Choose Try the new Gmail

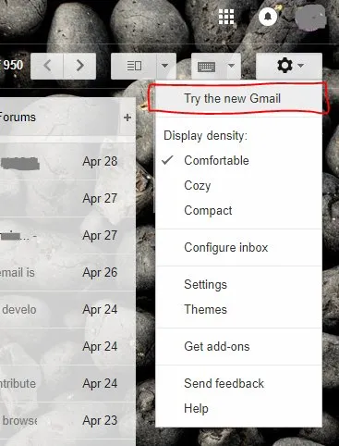239,98
